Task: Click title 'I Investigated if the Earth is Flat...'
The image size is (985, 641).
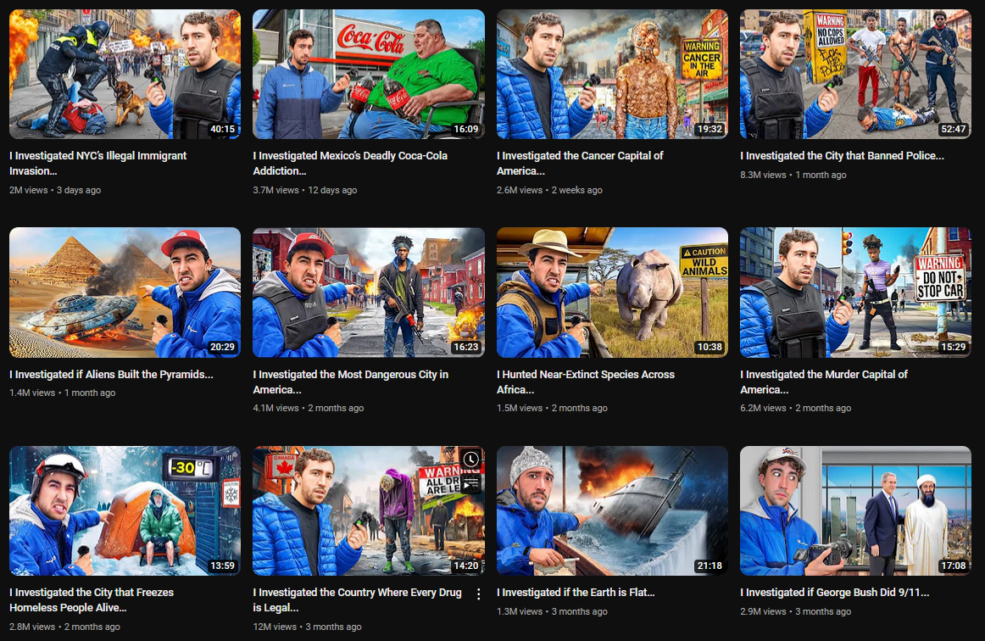Action: point(576,593)
